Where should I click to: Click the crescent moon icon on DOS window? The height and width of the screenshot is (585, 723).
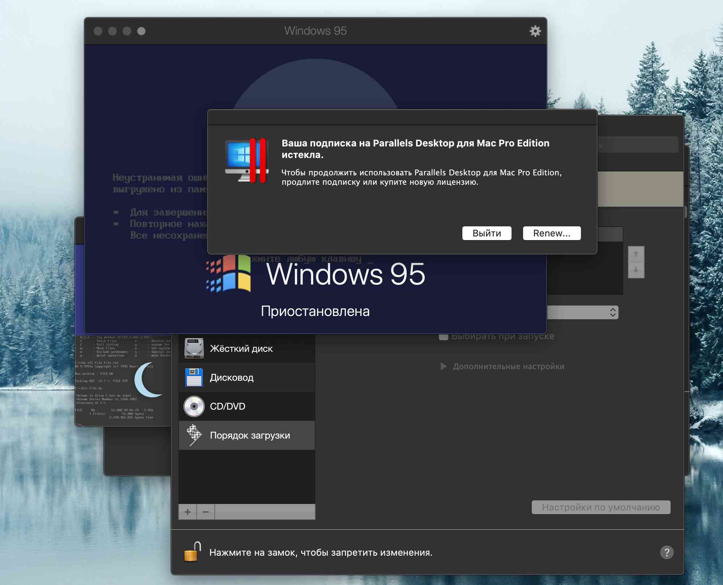(x=148, y=380)
